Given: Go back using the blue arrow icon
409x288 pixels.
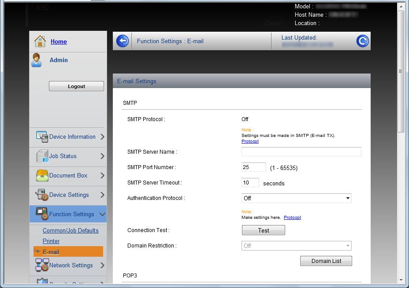Looking at the screenshot, I should pos(123,41).
